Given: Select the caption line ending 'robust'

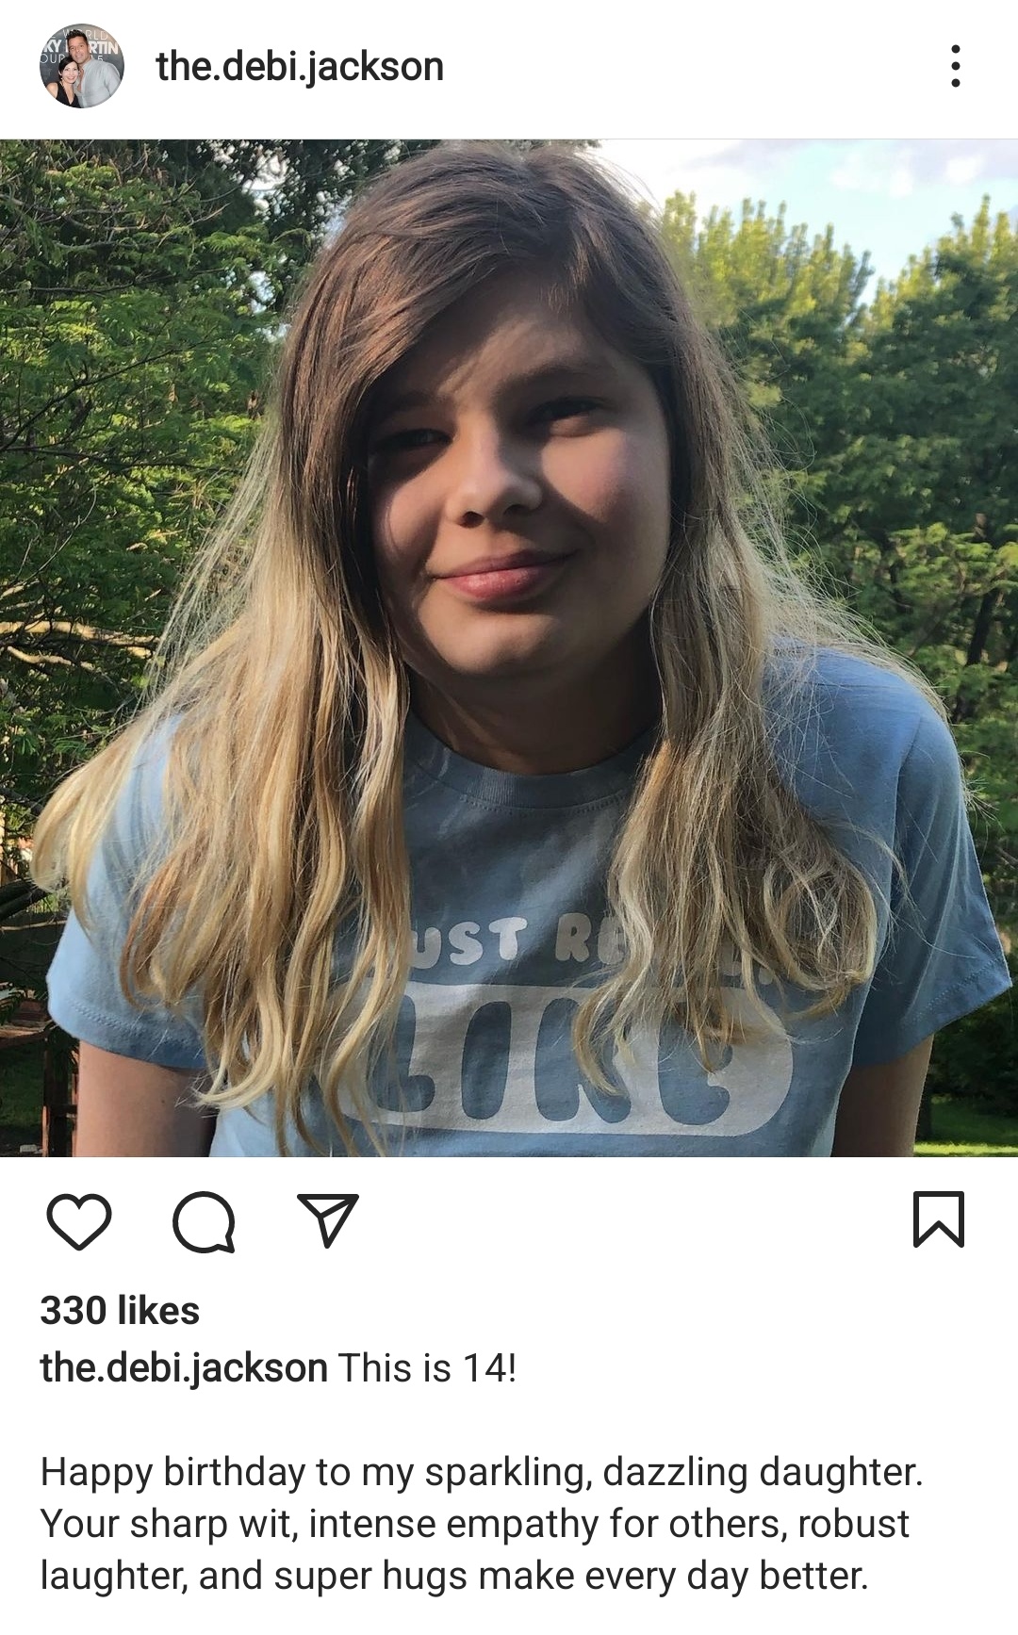Looking at the screenshot, I should (x=475, y=1524).
